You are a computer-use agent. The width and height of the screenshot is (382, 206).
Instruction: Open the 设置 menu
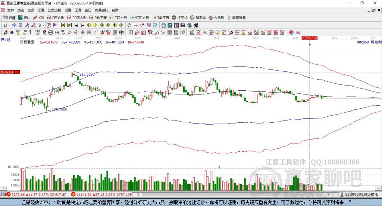[68, 10]
